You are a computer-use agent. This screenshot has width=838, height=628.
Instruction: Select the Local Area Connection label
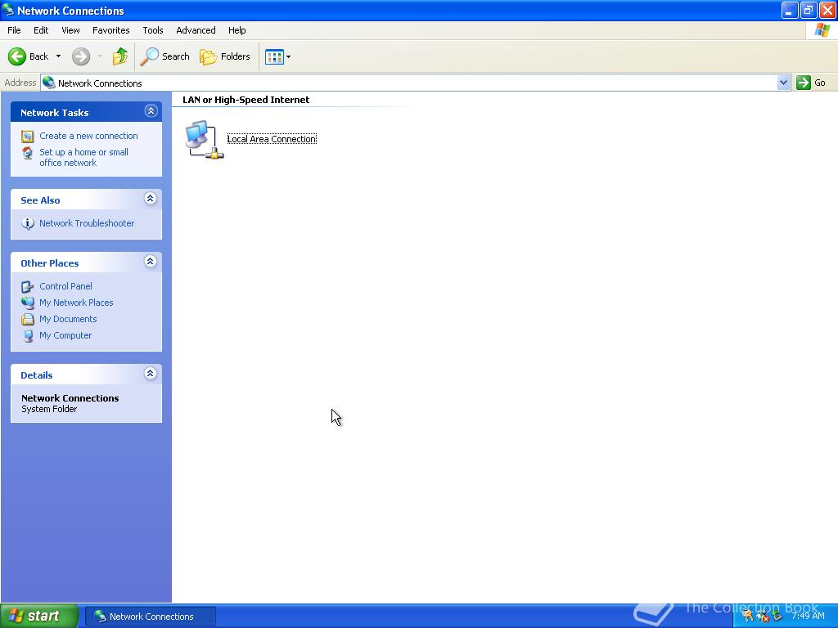point(272,139)
